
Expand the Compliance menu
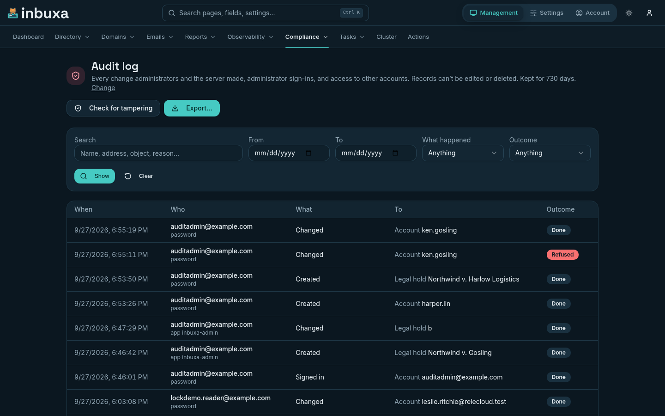click(x=307, y=37)
